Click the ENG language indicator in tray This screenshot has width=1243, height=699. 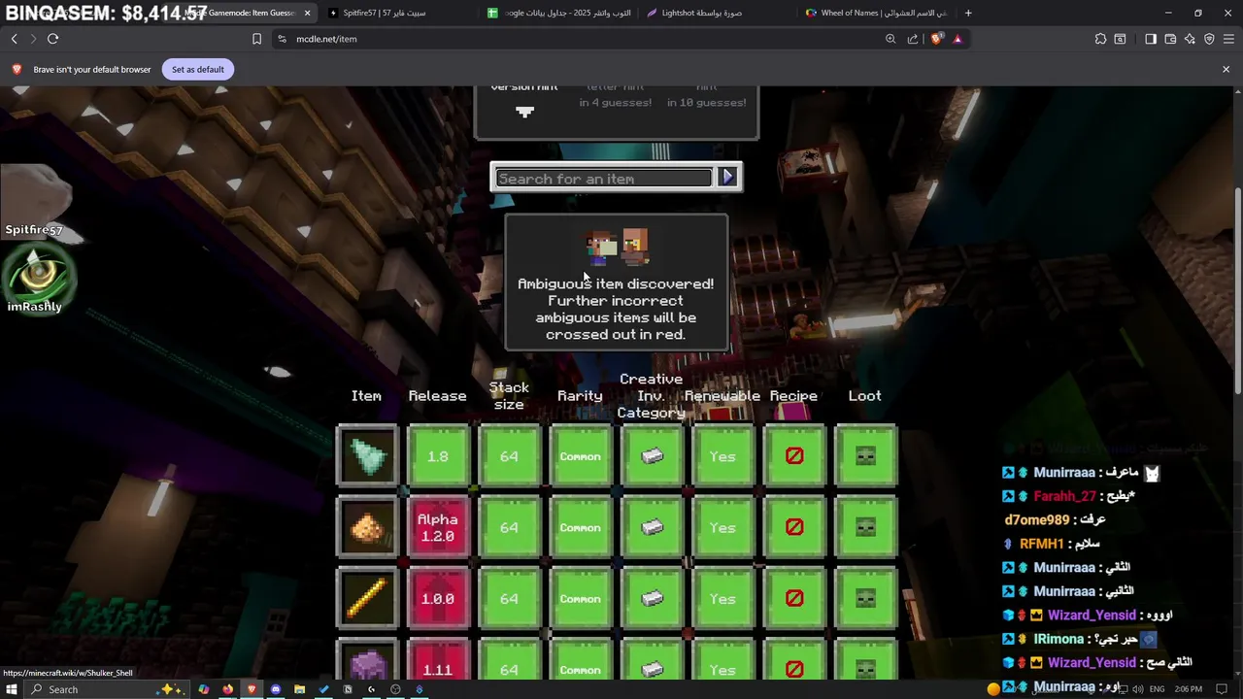1158,689
